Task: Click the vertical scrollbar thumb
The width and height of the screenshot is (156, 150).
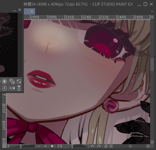Action: click(x=152, y=64)
